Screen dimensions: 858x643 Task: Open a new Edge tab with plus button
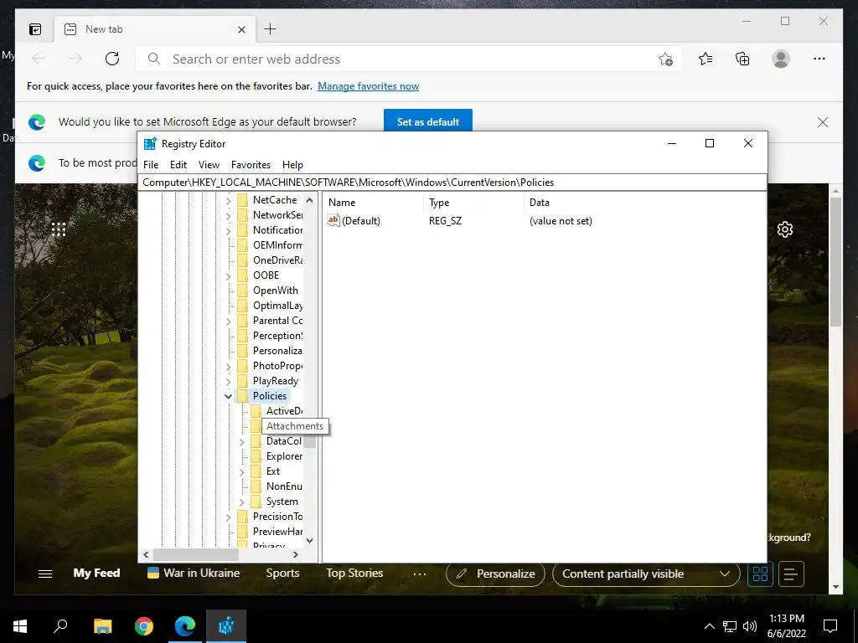(x=271, y=29)
